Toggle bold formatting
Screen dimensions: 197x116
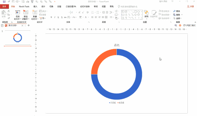tap(51, 17)
